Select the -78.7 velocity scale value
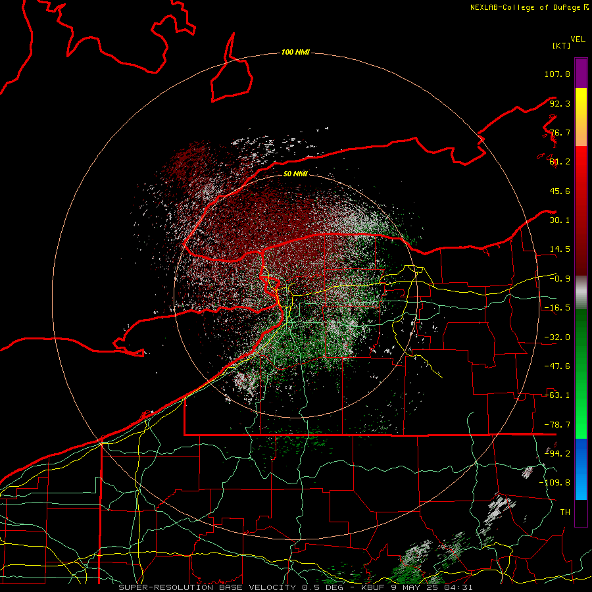 point(557,425)
